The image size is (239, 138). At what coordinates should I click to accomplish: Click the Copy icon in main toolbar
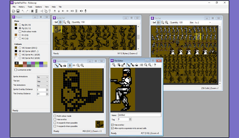(x=45, y=11)
